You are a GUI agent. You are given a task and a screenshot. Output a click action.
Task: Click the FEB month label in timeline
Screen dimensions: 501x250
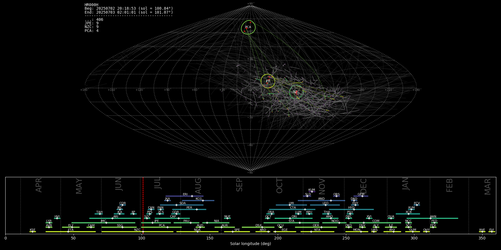pos(450,185)
